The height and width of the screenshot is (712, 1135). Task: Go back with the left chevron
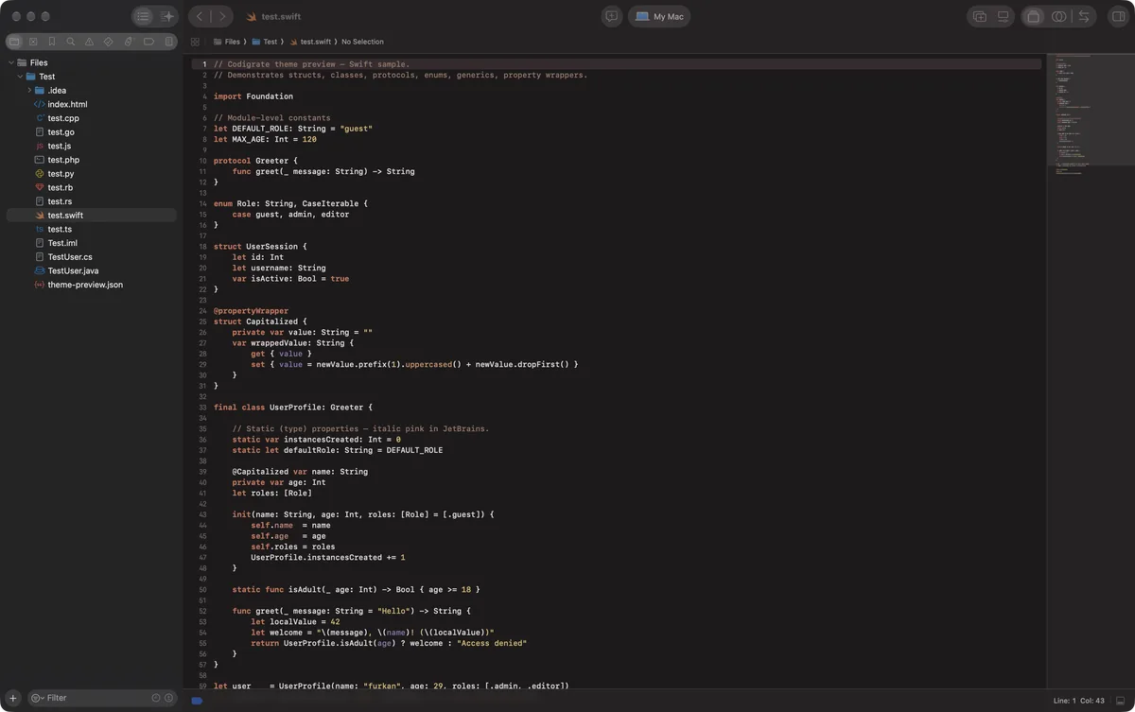(200, 16)
